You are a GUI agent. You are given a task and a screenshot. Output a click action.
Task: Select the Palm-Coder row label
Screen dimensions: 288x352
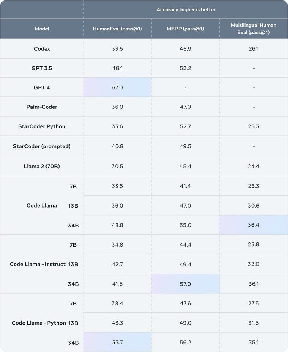[x=42, y=107]
